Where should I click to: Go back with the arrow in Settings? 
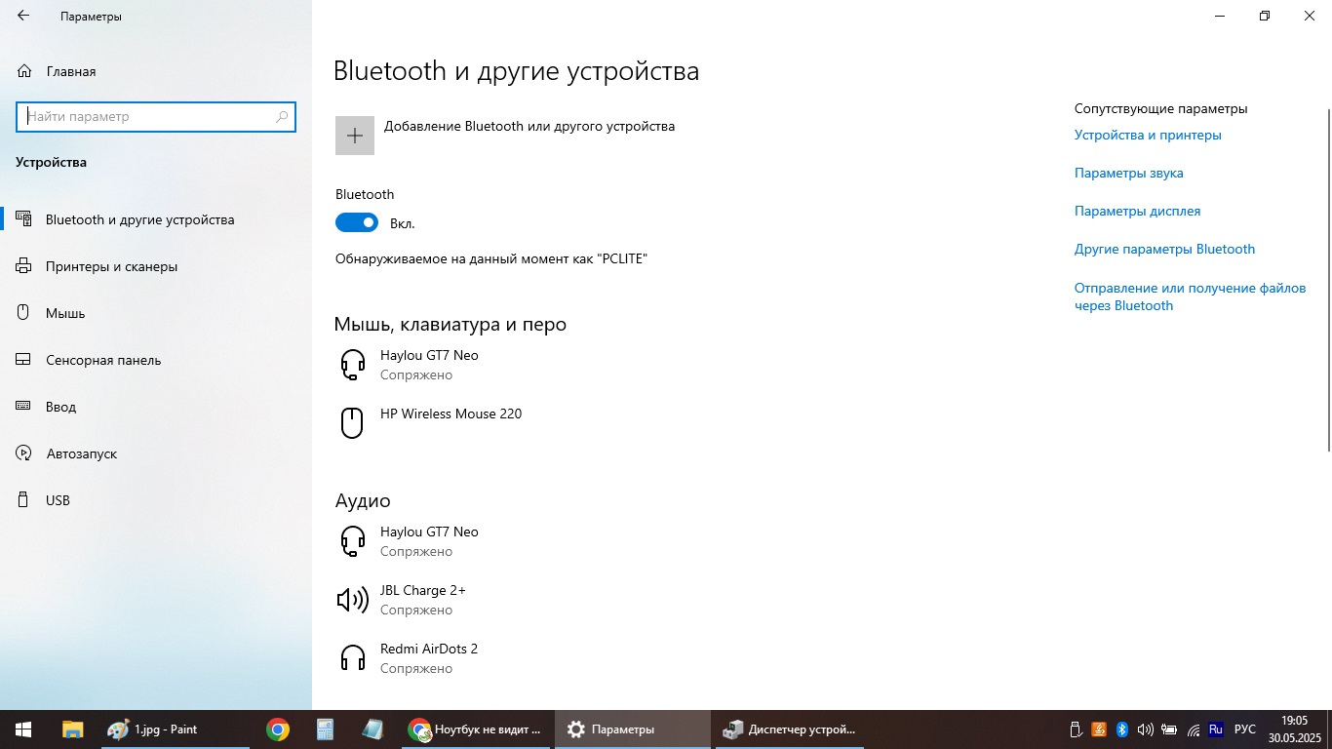(23, 16)
